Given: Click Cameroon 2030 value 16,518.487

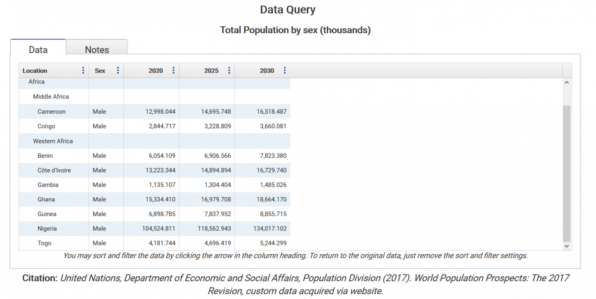Looking at the screenshot, I should pyautogui.click(x=271, y=112).
